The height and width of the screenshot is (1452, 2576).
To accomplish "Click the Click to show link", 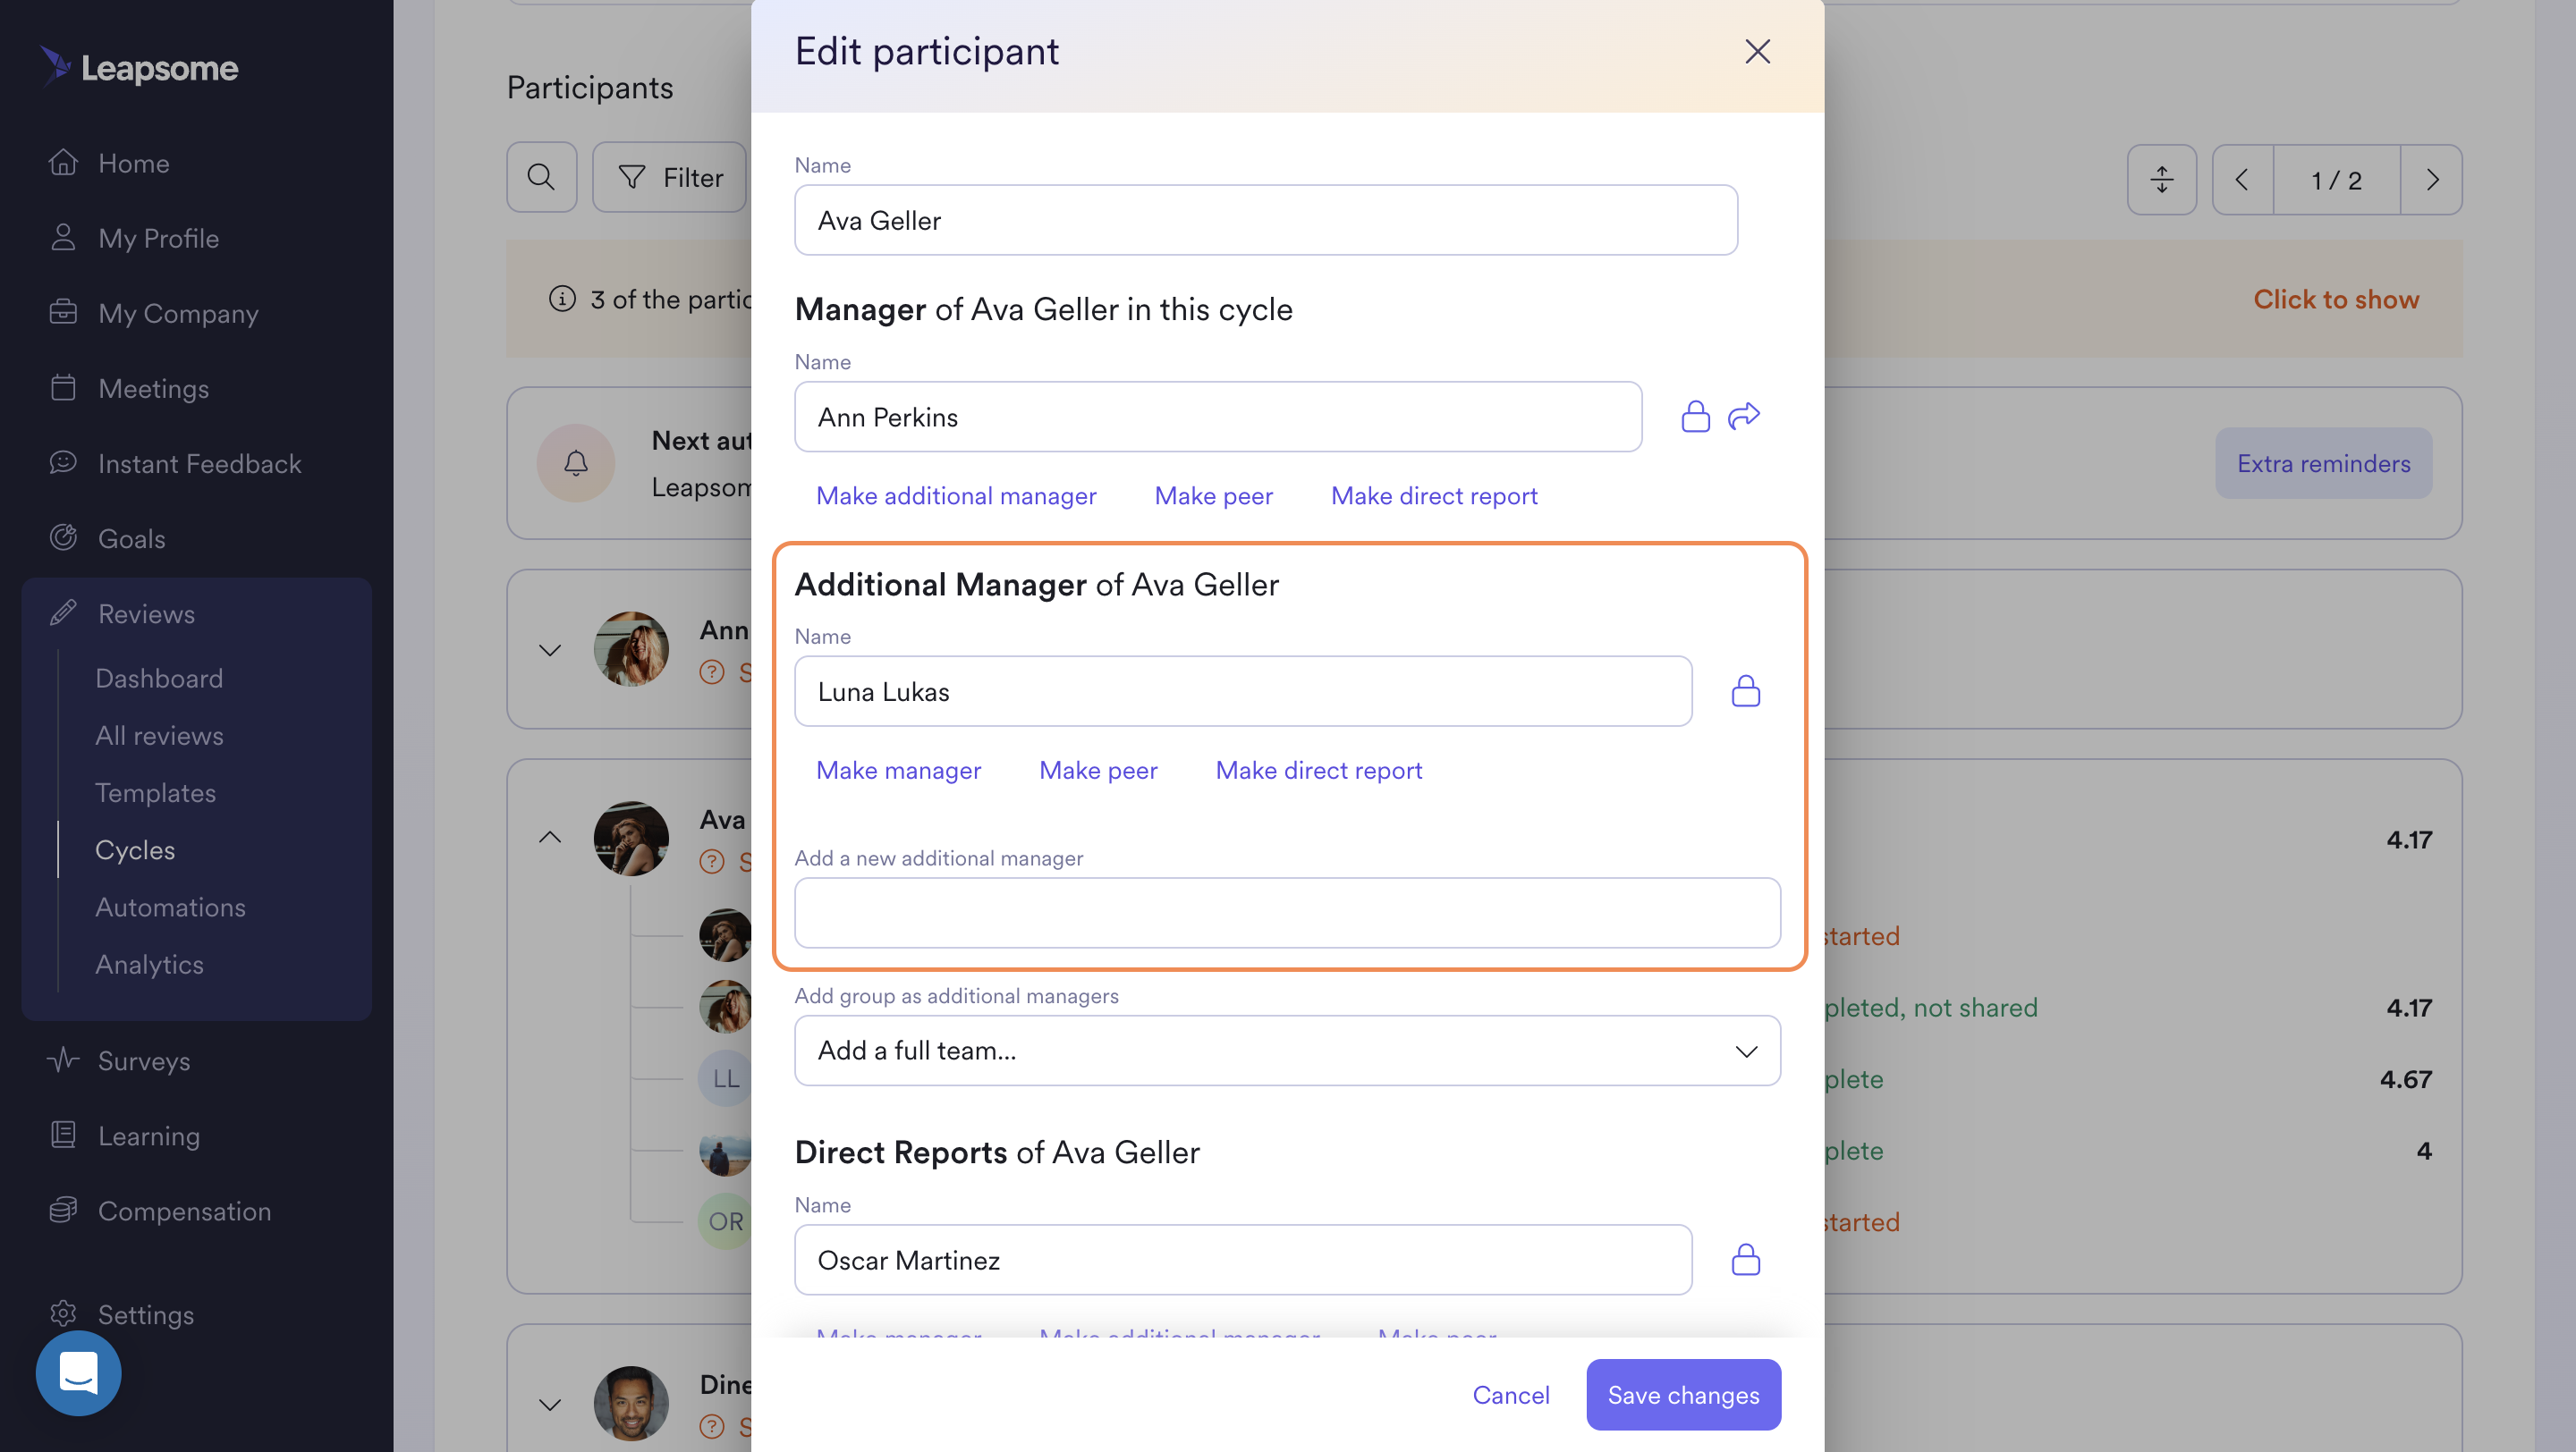I will [x=2335, y=299].
